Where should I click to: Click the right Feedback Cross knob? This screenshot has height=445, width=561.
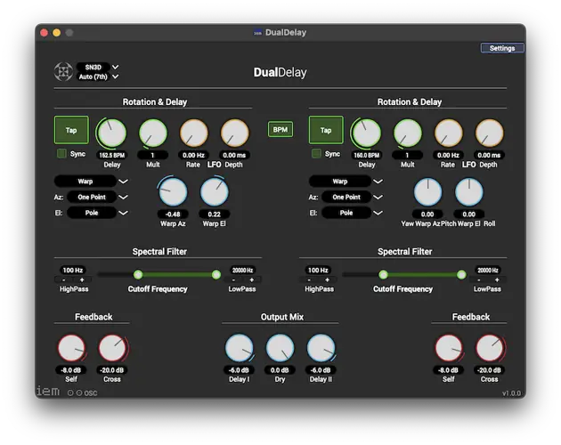[489, 349]
